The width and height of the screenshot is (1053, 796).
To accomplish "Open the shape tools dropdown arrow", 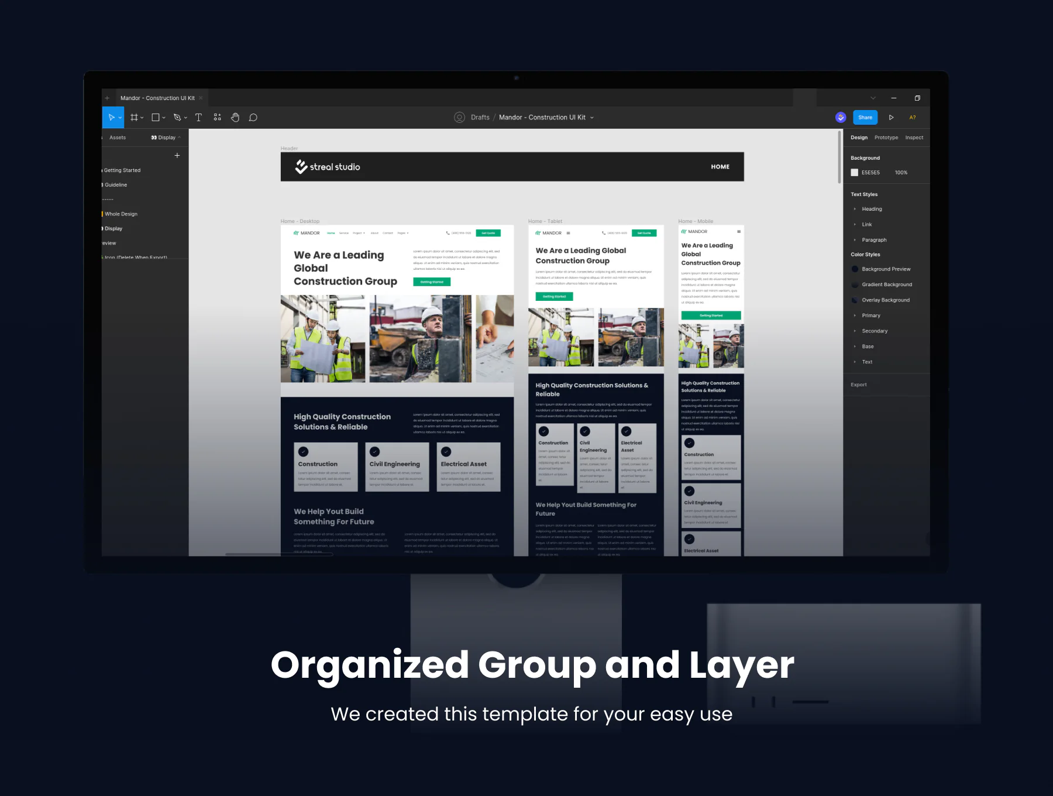I will 164,118.
